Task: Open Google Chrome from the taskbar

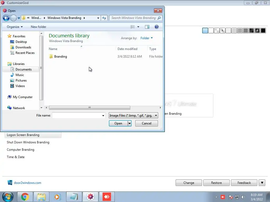Action: (25, 197)
